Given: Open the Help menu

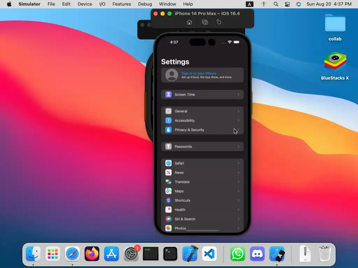Looking at the screenshot, I should [188, 4].
